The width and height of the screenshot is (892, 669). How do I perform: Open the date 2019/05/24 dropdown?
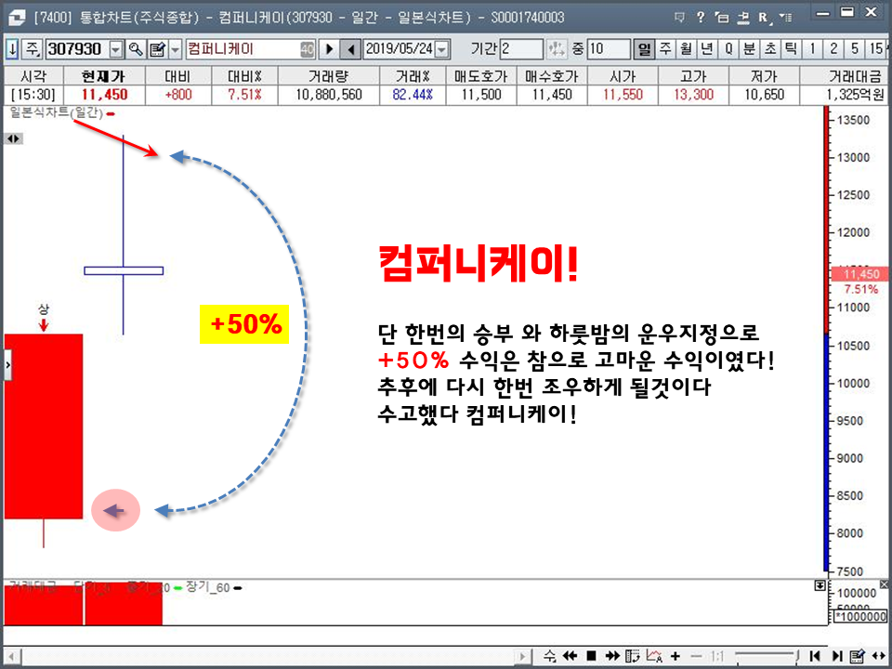click(x=441, y=49)
